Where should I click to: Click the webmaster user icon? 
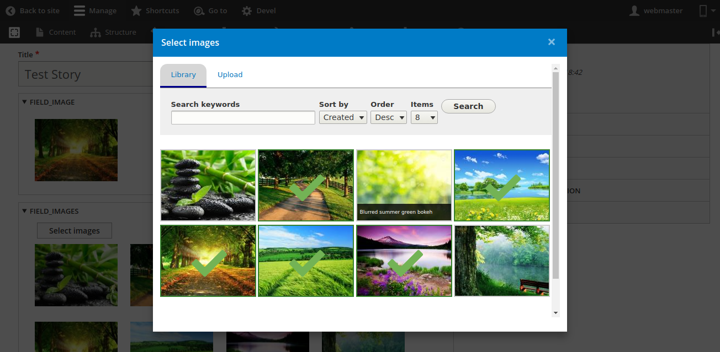pos(635,11)
